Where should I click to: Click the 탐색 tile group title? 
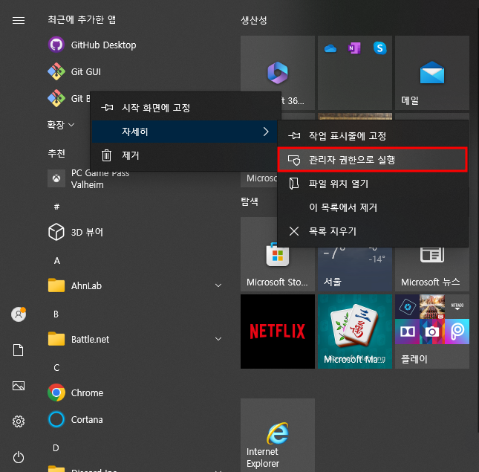tap(250, 201)
